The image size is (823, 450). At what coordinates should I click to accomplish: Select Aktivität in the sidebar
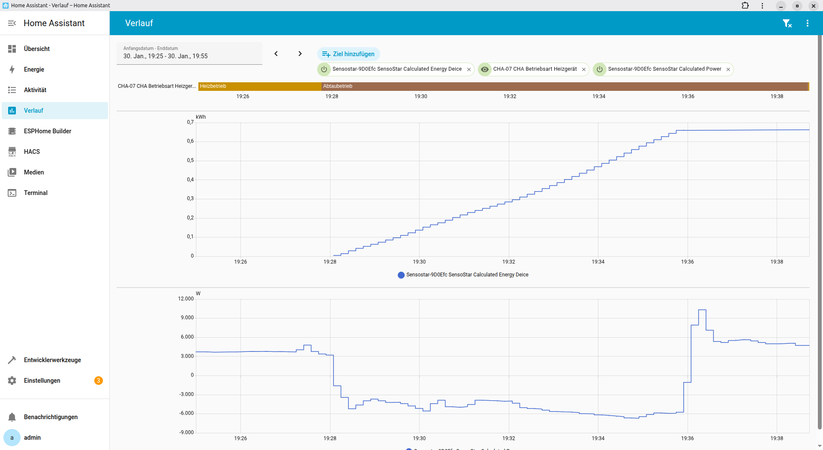click(35, 90)
